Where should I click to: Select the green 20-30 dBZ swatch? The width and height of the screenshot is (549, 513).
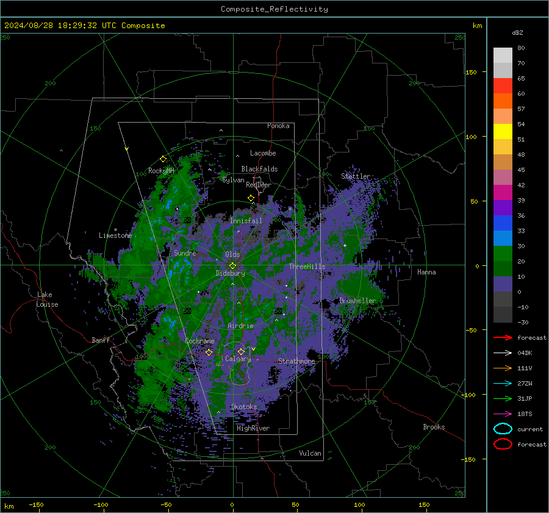(x=503, y=254)
